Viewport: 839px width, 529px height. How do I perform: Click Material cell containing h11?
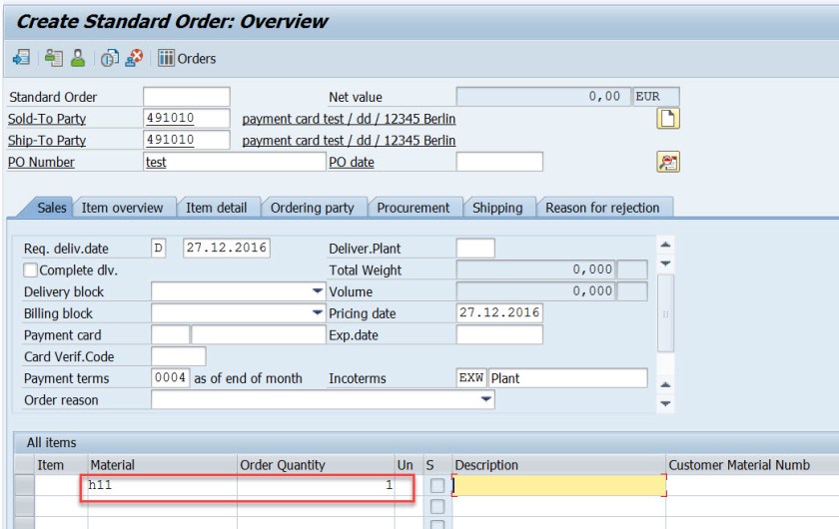pyautogui.click(x=162, y=485)
